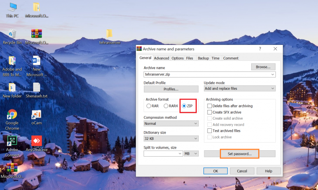The image size is (318, 190).
Task: Open the Compression method dropdown
Action: pyautogui.click(x=171, y=124)
